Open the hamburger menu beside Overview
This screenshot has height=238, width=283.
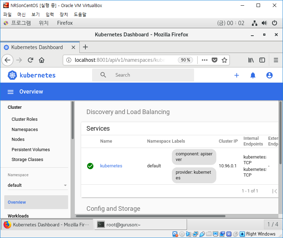pos(11,92)
